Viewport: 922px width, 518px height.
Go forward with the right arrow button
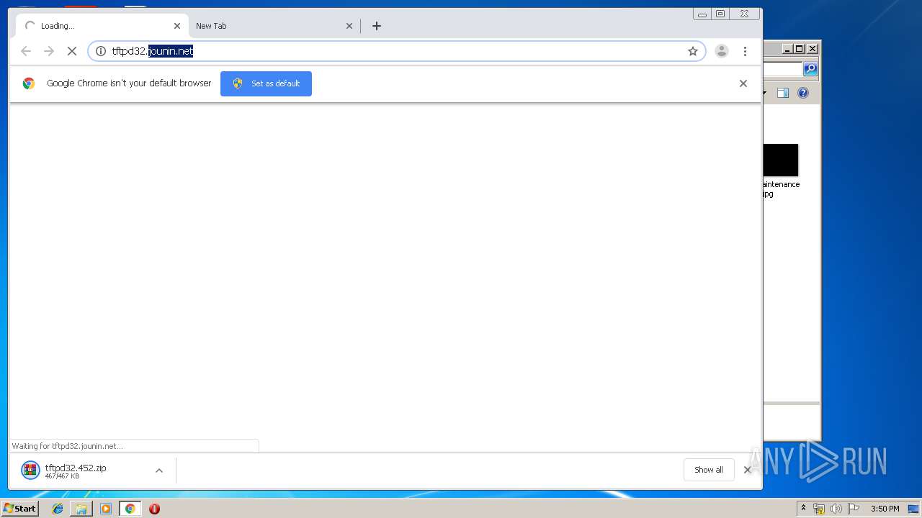[x=49, y=51]
